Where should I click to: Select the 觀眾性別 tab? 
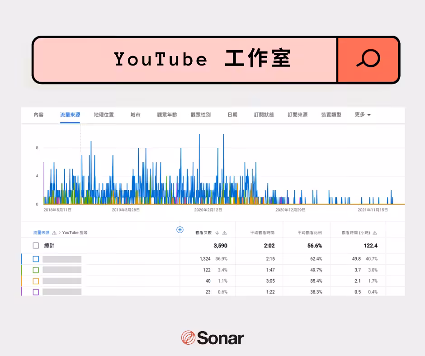(201, 115)
